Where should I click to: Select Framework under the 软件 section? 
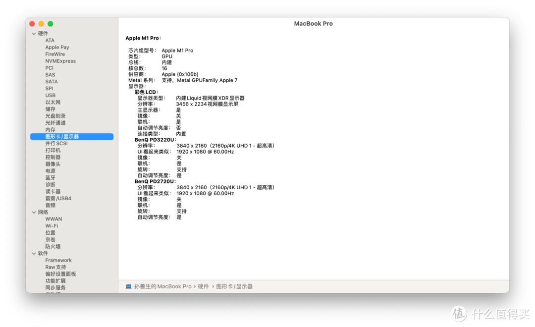58,260
